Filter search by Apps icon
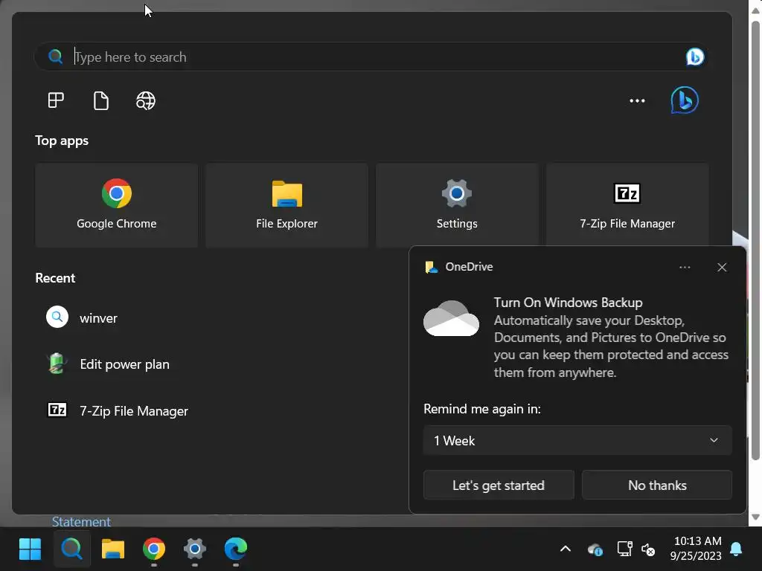Viewport: 762px width, 571px height. click(56, 100)
